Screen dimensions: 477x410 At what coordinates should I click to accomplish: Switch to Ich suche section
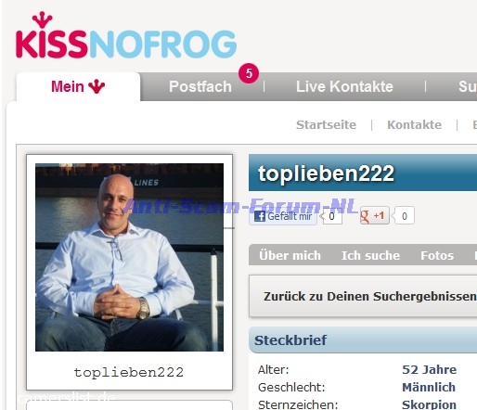click(370, 256)
